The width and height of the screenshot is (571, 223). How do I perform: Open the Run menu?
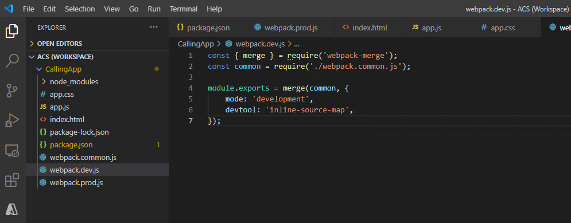click(154, 9)
